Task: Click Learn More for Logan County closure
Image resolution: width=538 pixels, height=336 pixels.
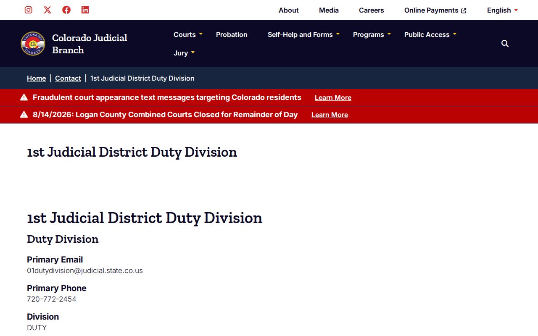Action: pos(330,115)
